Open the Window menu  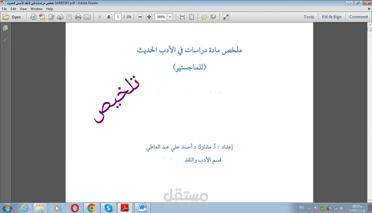pos(37,9)
